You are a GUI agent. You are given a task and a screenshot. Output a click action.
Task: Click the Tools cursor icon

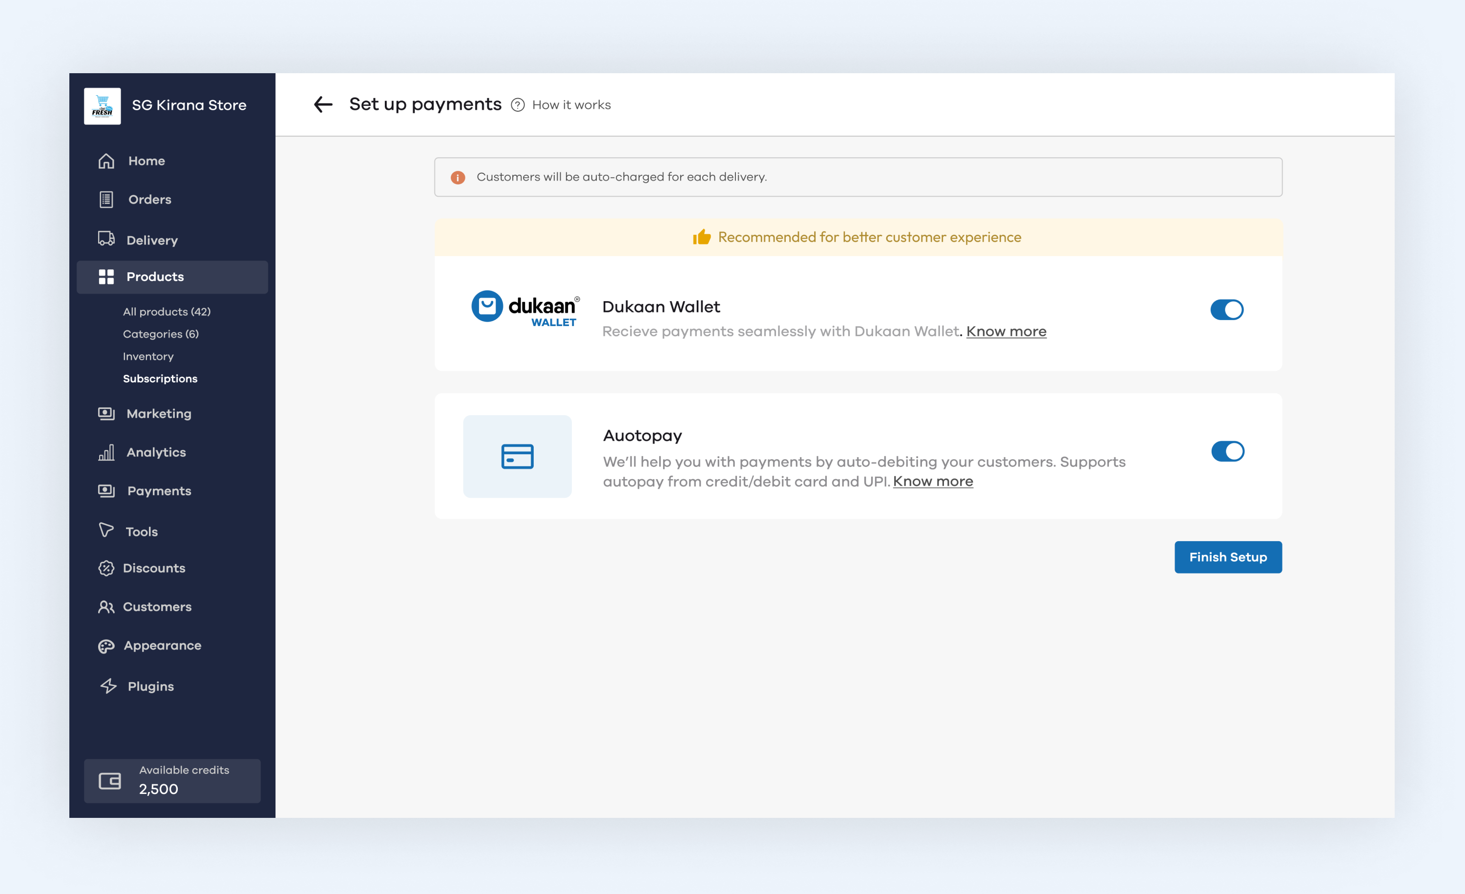(x=106, y=530)
